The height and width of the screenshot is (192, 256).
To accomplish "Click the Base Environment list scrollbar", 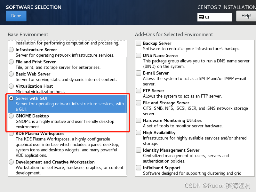I will [126, 116].
